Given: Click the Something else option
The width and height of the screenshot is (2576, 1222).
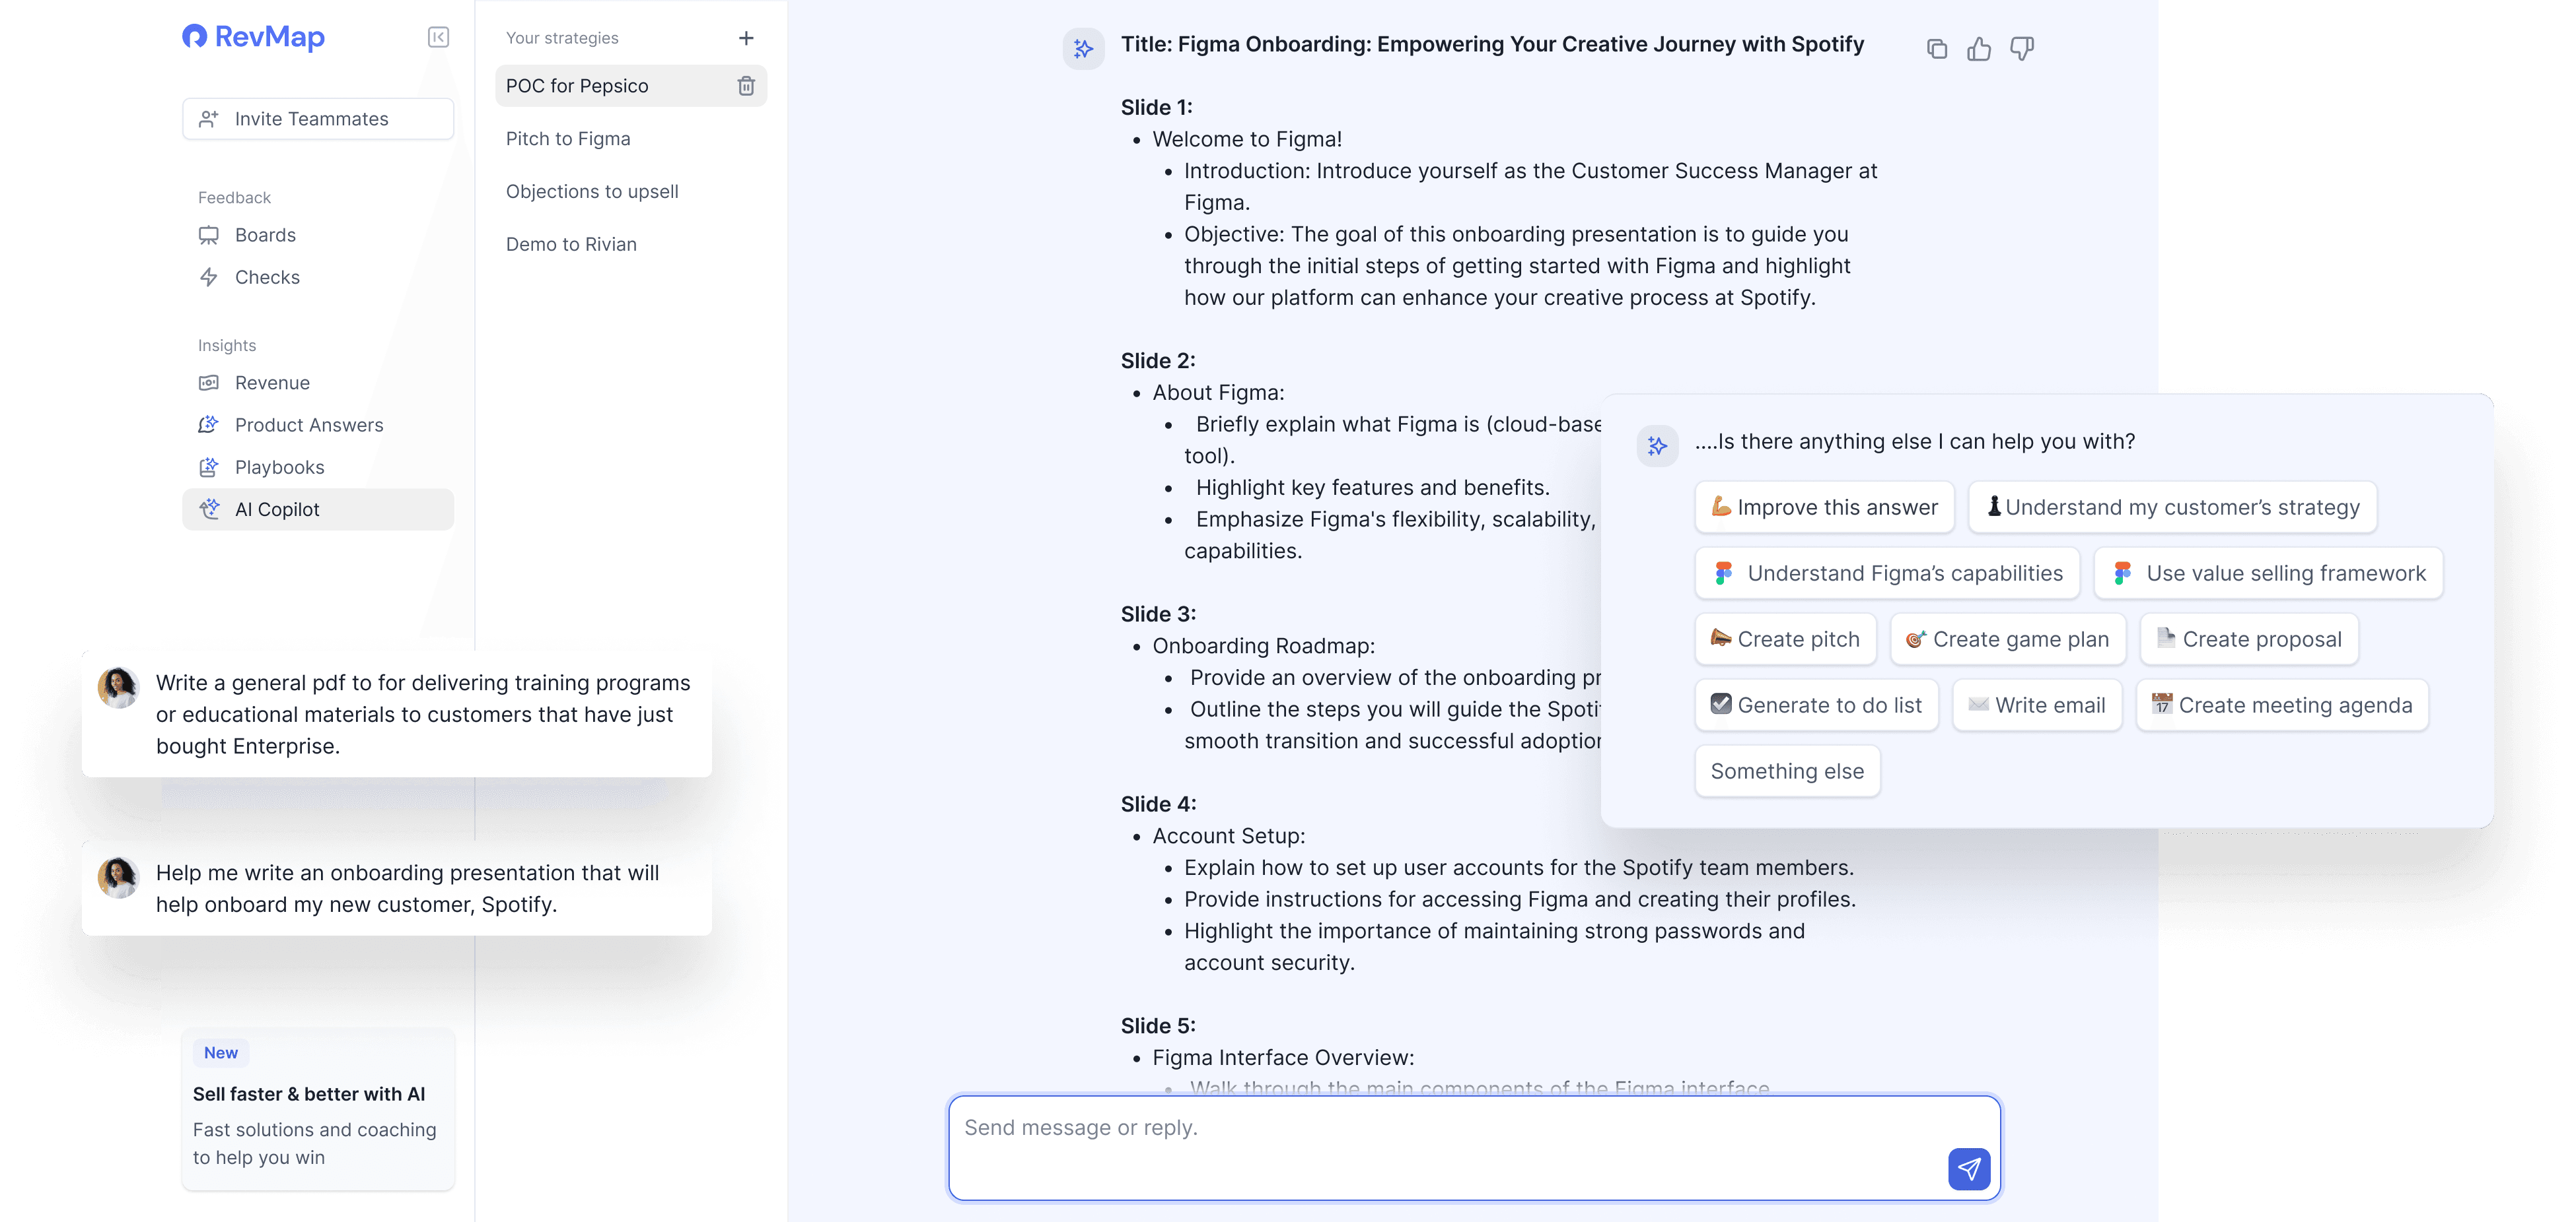Looking at the screenshot, I should tap(1787, 771).
